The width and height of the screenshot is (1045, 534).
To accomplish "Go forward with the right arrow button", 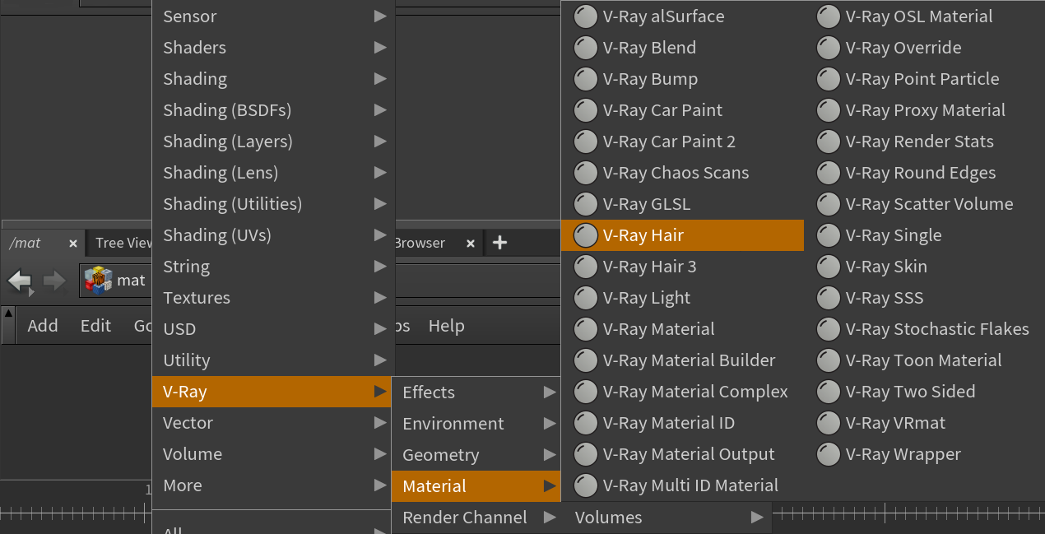I will (x=54, y=281).
